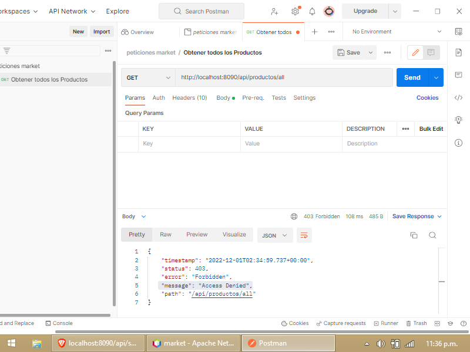The width and height of the screenshot is (470, 352).
Task: Change the GET method dropdown
Action: (148, 77)
